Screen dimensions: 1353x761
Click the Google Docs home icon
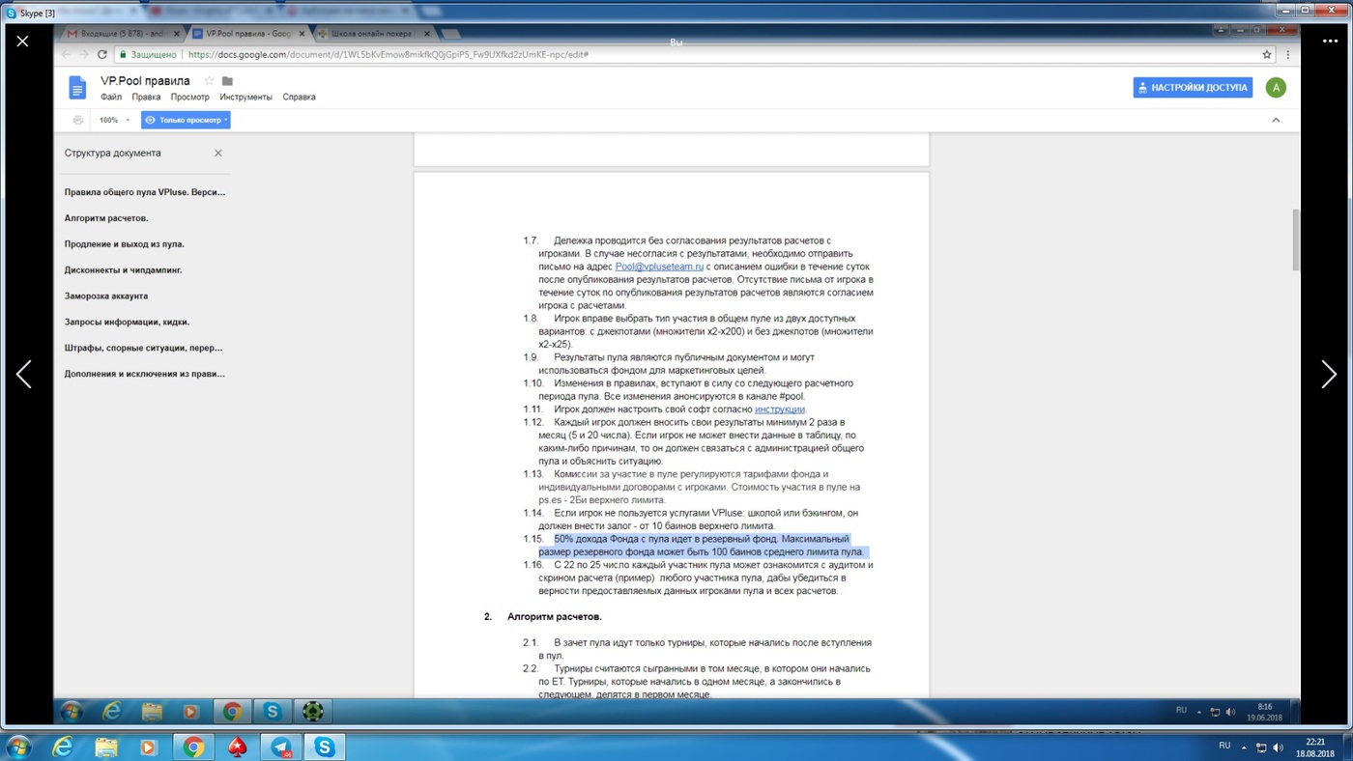pos(77,87)
